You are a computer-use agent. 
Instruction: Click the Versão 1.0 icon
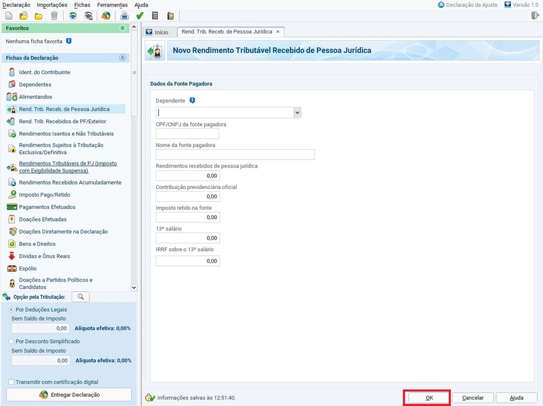point(508,5)
